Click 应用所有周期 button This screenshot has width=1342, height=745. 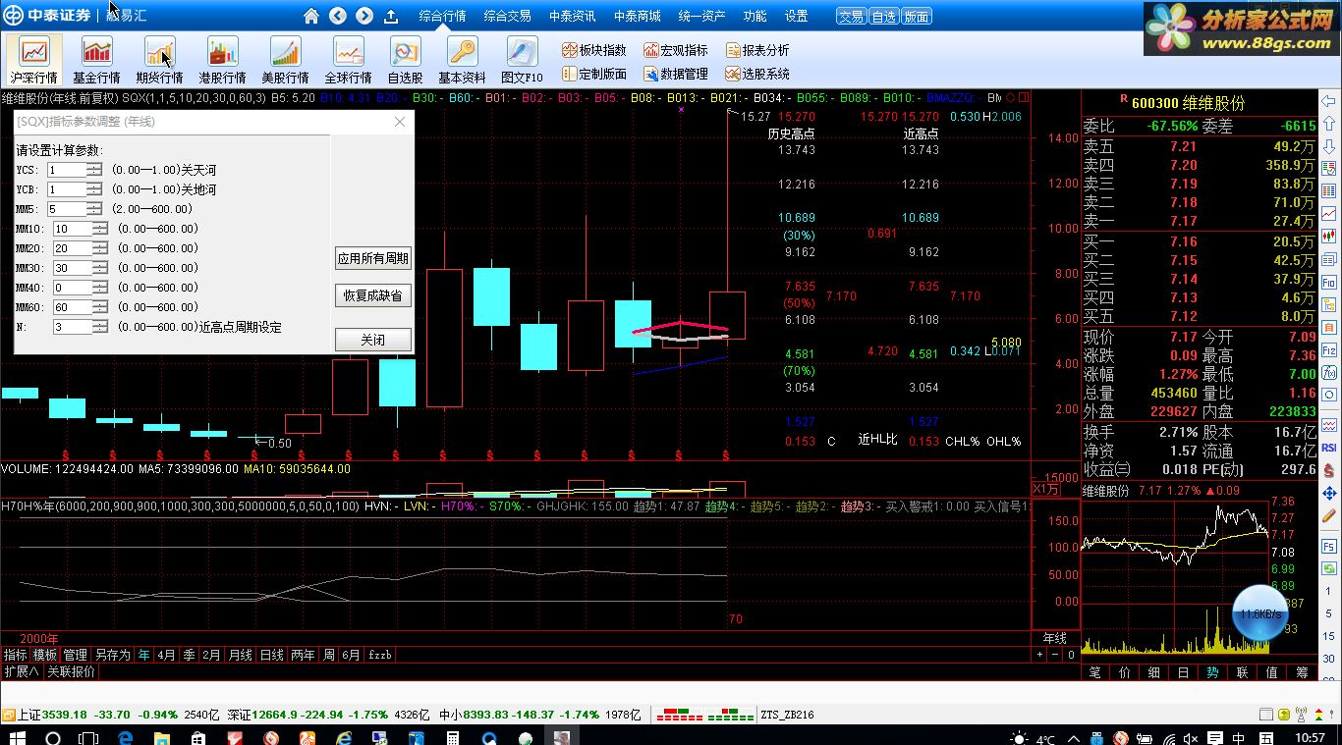[373, 259]
